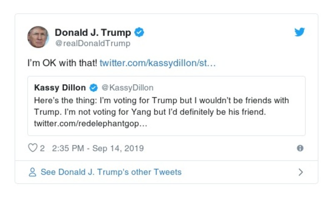Click the 2:35 PM - Sep 14, 2019 timestamp
Screen dimensions: 333x204
98,148
